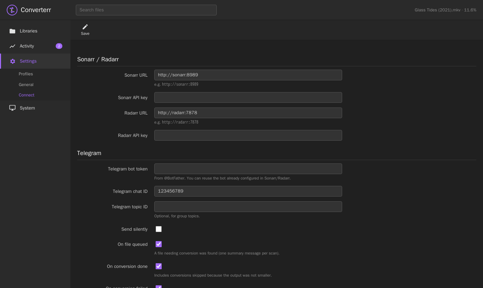Click the Sonarr API key field
Viewport: 483px width, 288px height.
point(248,97)
